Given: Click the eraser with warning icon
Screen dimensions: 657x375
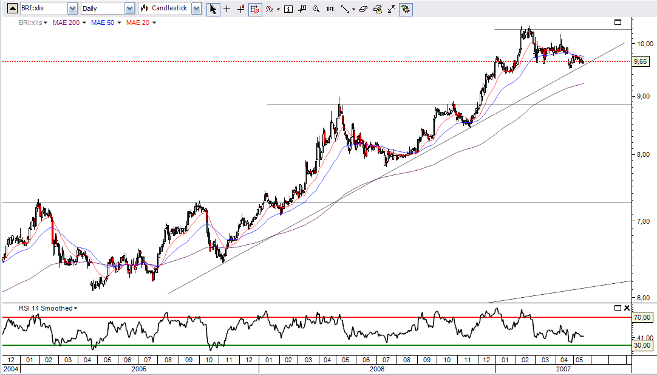Looking at the screenshot, I should [378, 9].
